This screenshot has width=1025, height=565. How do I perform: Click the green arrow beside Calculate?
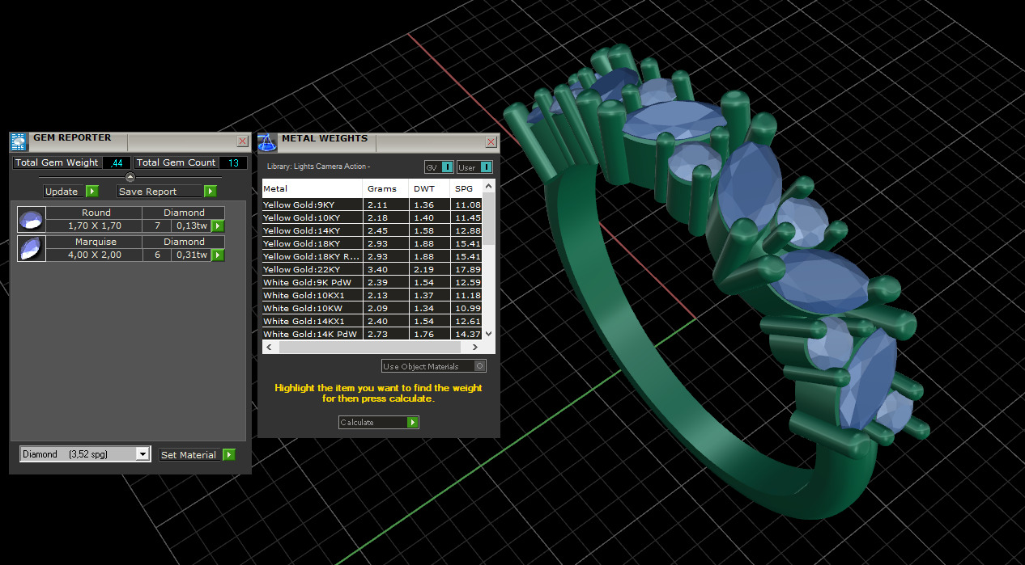tap(413, 423)
